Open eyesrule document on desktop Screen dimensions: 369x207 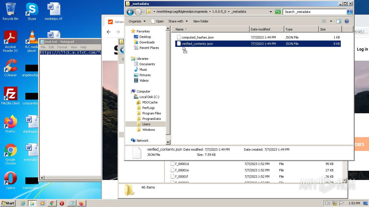click(x=31, y=152)
